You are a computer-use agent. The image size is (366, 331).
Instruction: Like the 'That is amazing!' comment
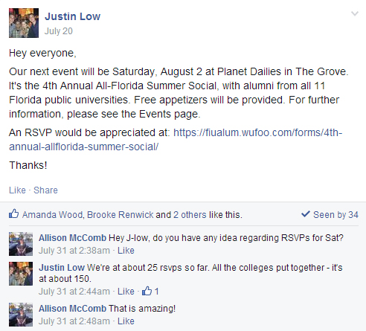[126, 321]
